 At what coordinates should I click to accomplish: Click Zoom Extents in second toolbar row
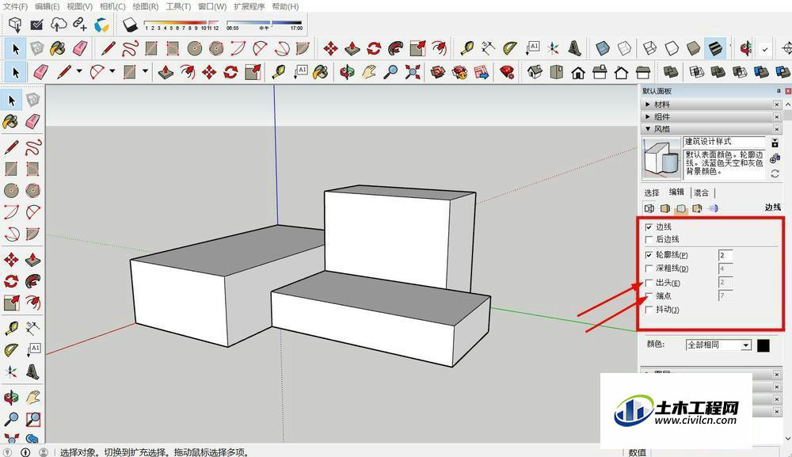pyautogui.click(x=412, y=72)
